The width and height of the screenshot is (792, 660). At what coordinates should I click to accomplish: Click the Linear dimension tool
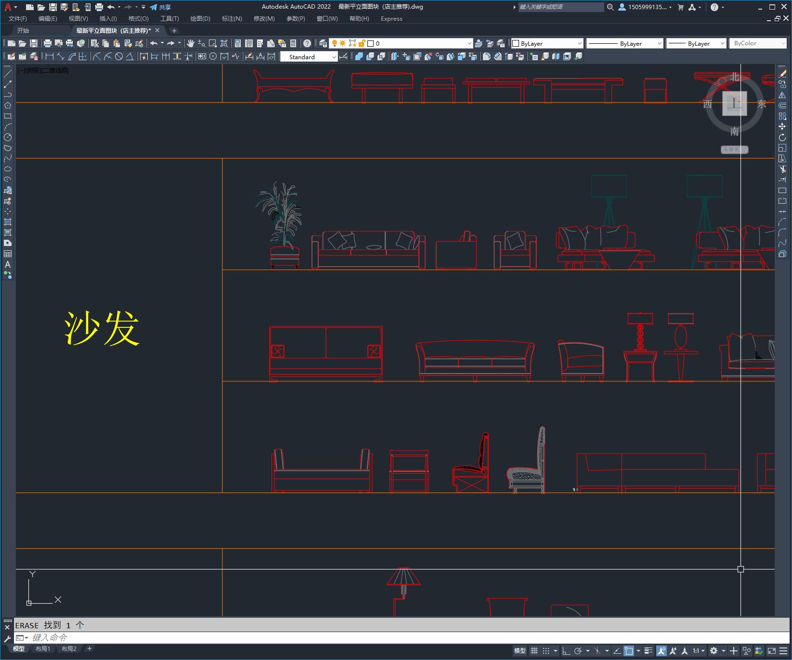pos(50,56)
